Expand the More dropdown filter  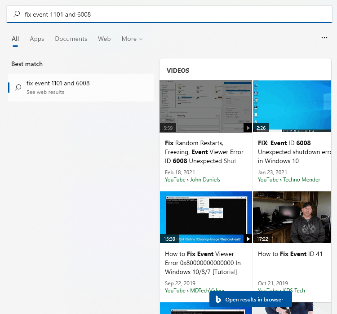pos(132,39)
